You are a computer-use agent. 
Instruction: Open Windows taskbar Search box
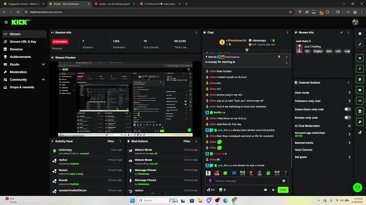pos(158,200)
